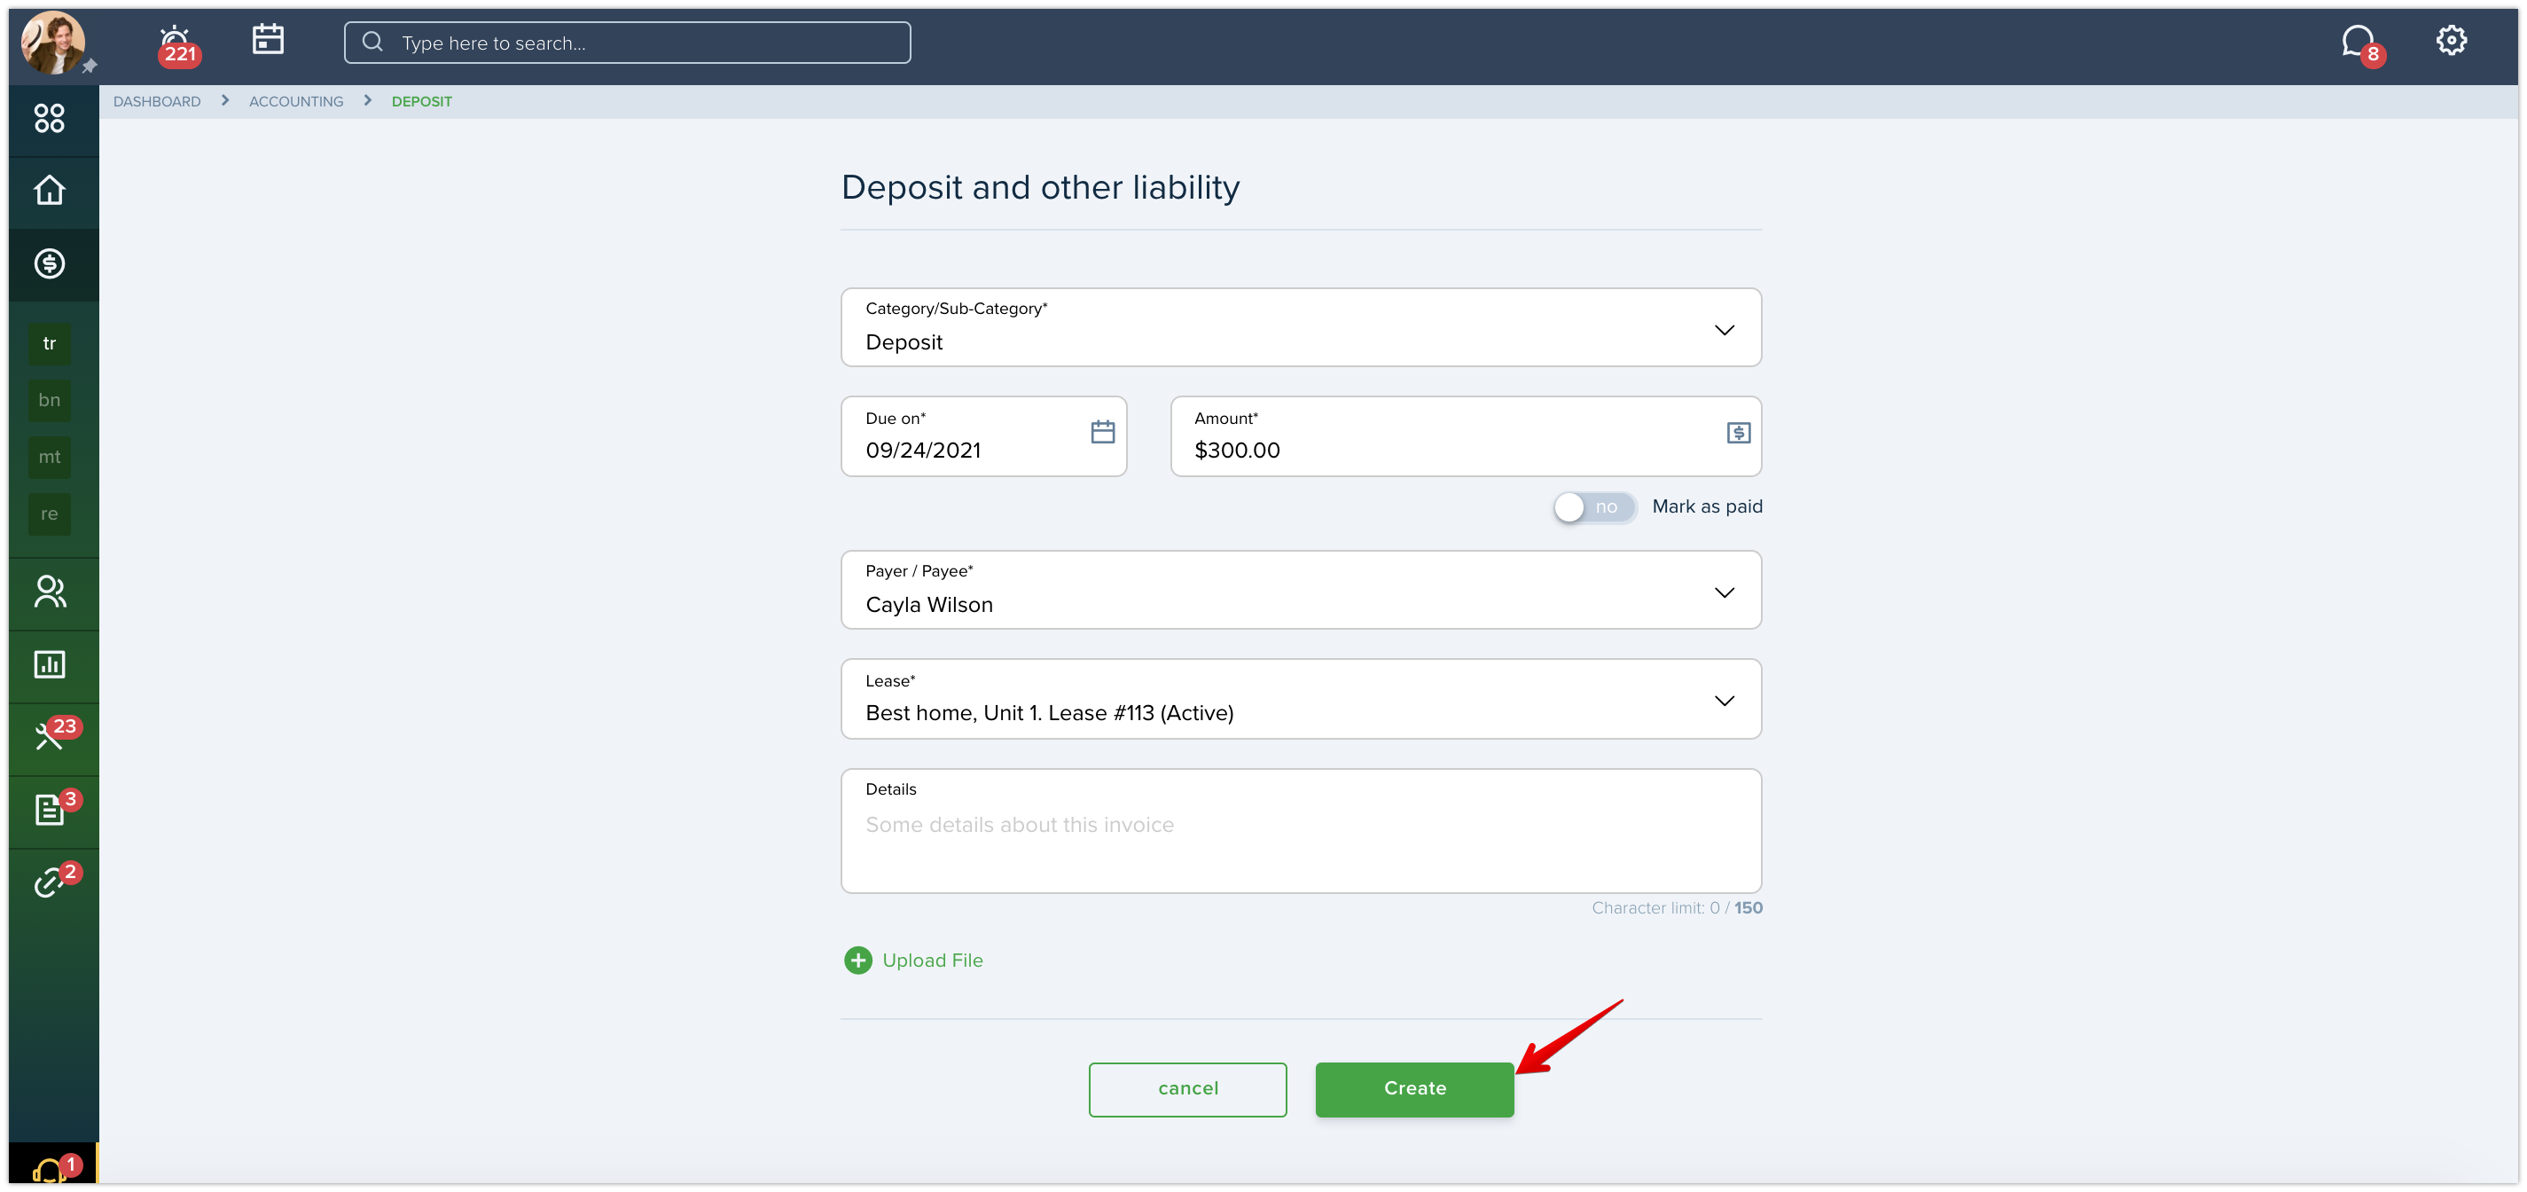The image size is (2527, 1192).
Task: Select the 'tr' accounting submenu item
Action: 49,343
